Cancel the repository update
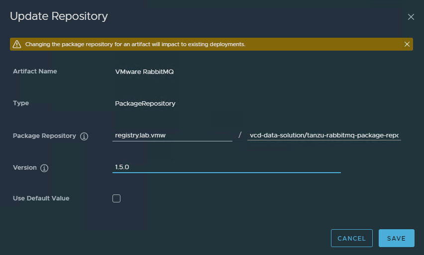The height and width of the screenshot is (255, 424). (351, 238)
